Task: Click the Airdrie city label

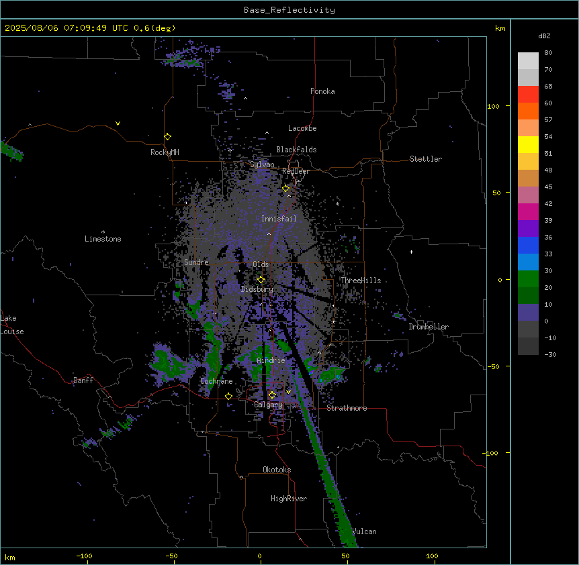Action: [271, 360]
